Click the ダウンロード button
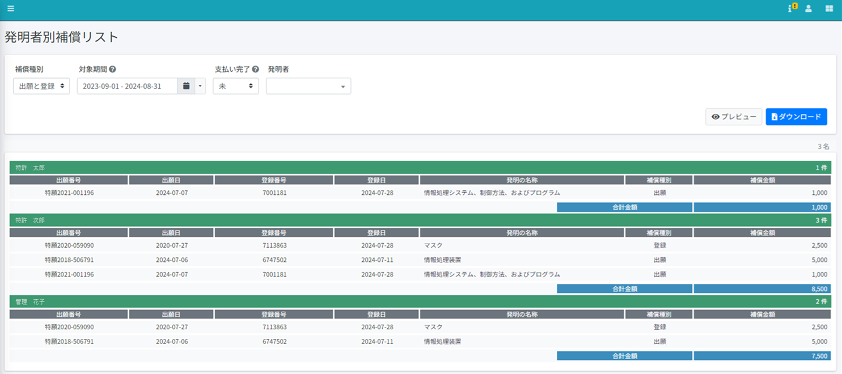The image size is (842, 374). (x=796, y=117)
